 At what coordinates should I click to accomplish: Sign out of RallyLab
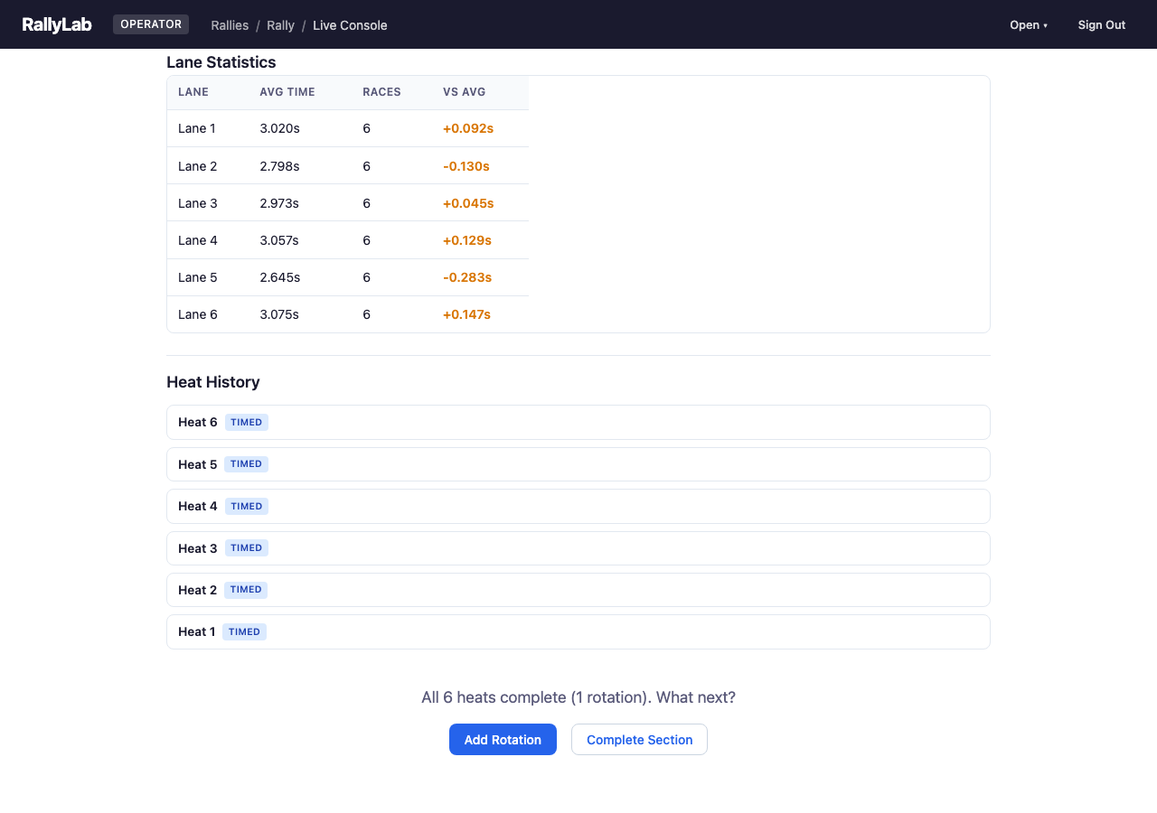(x=1101, y=24)
